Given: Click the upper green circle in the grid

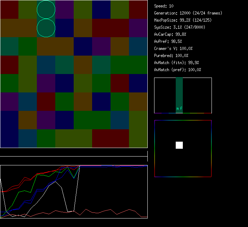Looking at the screenshot, I should tap(46, 10).
